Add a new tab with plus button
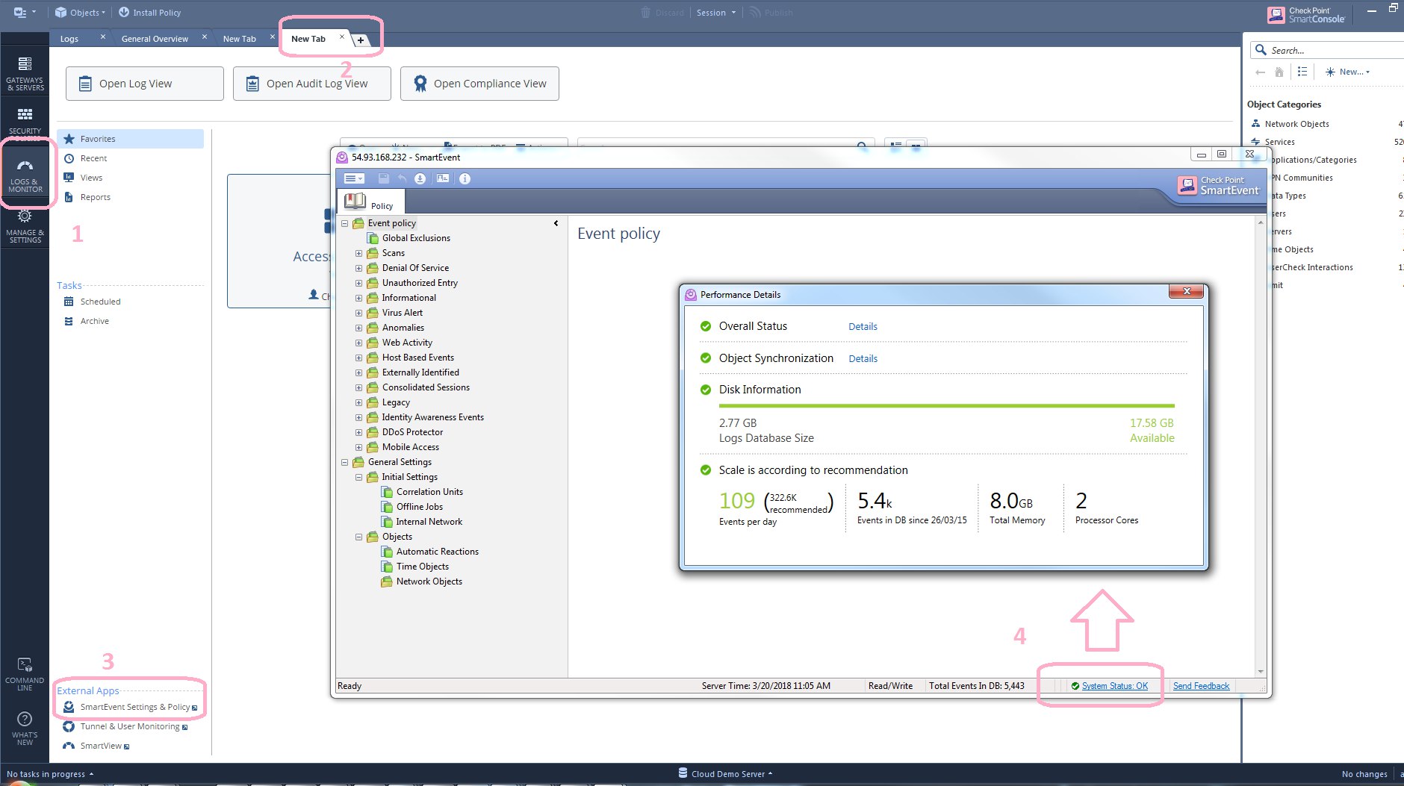This screenshot has width=1404, height=786. [360, 40]
